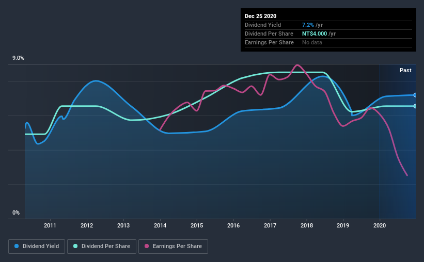Click the pink Earnings Per Share legend dot
Viewport: 424px width, 262px height.
tap(147, 246)
